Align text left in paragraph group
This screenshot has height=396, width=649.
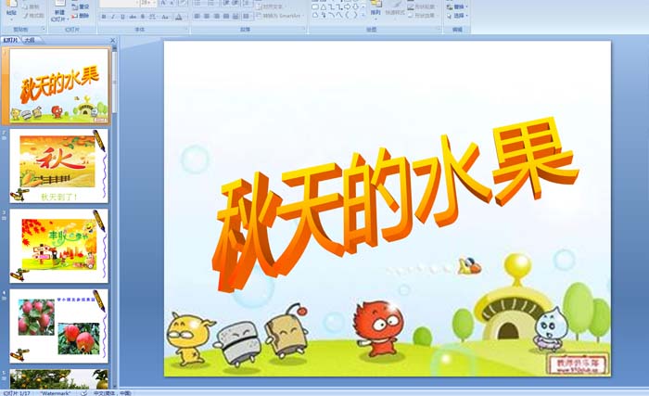[197, 16]
